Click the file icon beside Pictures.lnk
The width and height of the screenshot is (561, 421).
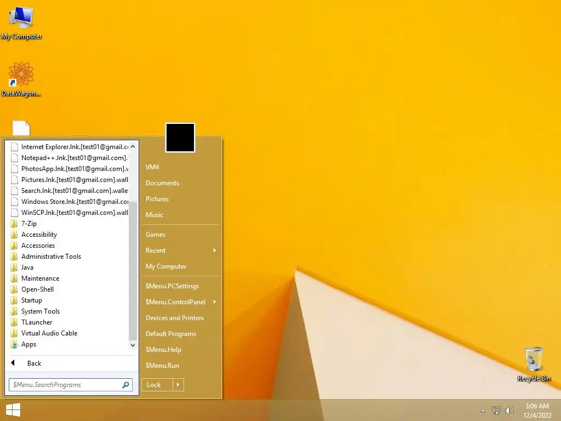(x=14, y=180)
